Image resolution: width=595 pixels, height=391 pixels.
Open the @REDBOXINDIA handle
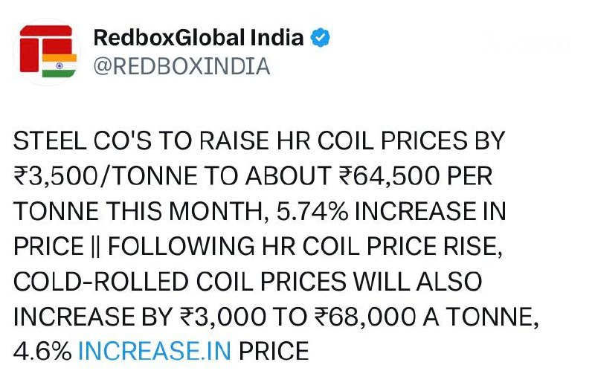coord(181,66)
